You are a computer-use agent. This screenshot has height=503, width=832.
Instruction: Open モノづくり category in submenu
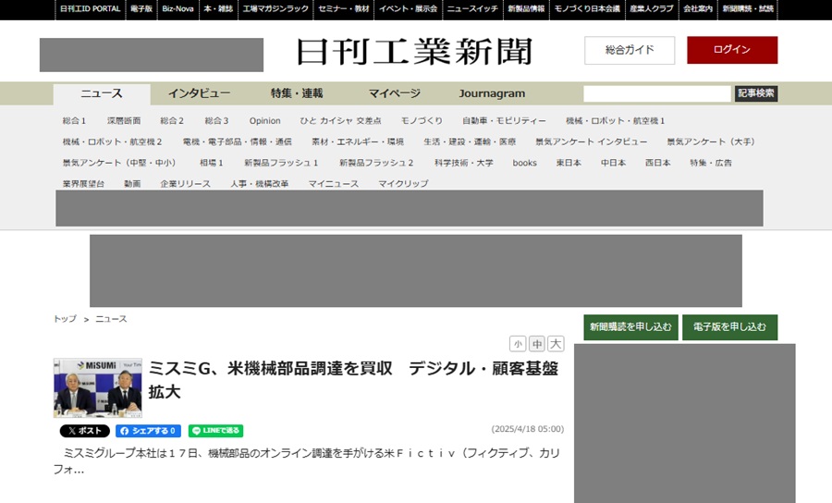422,121
